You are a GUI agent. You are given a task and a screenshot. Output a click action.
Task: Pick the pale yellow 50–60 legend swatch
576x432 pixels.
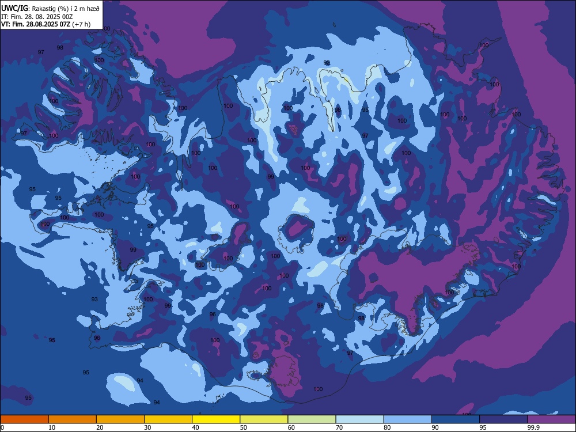click(264, 419)
